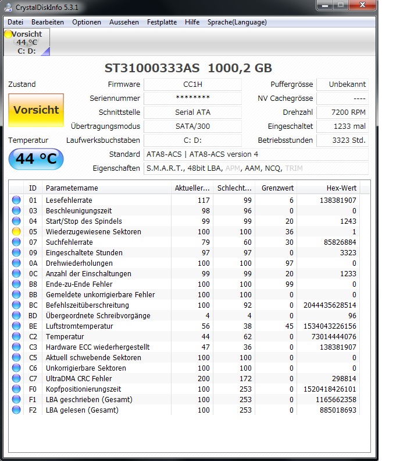Screen dimensions: 414x461
Task: Open the Hilfe menu
Action: click(x=192, y=22)
